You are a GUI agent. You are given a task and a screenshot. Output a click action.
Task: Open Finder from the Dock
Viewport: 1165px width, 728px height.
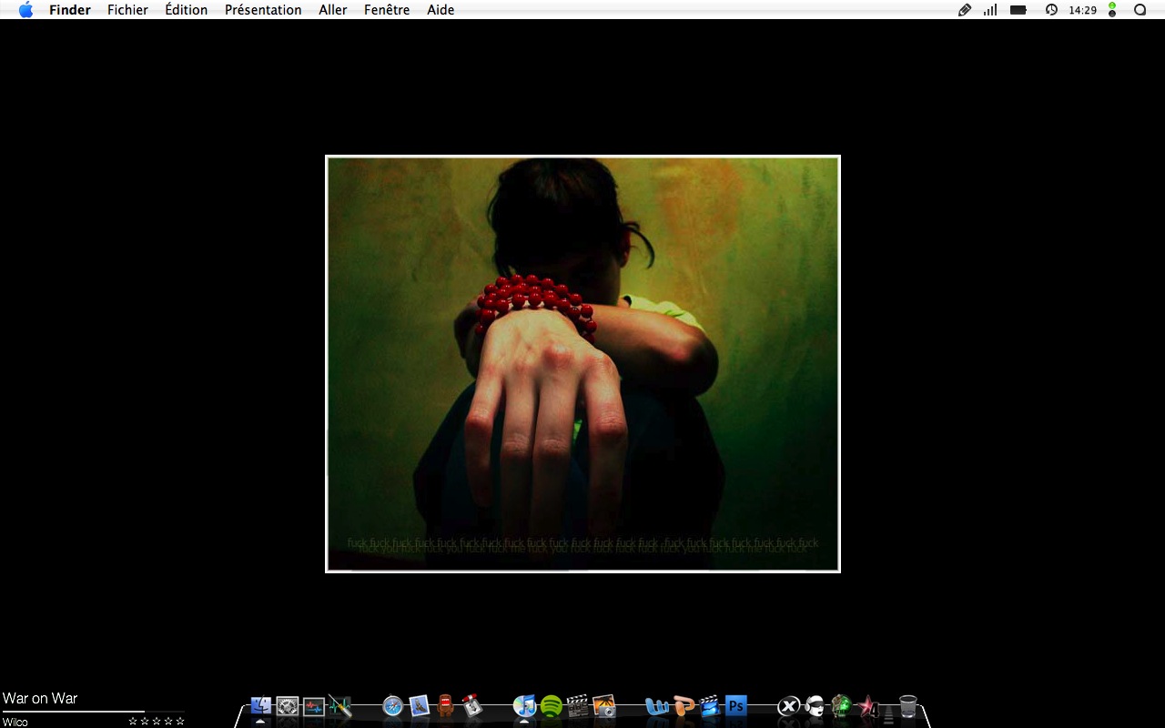(261, 706)
